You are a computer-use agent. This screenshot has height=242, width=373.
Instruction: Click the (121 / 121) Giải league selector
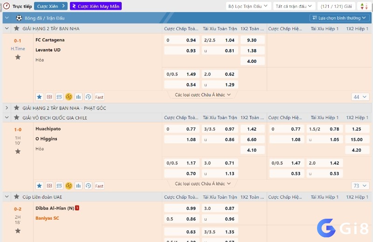pyautogui.click(x=336, y=6)
